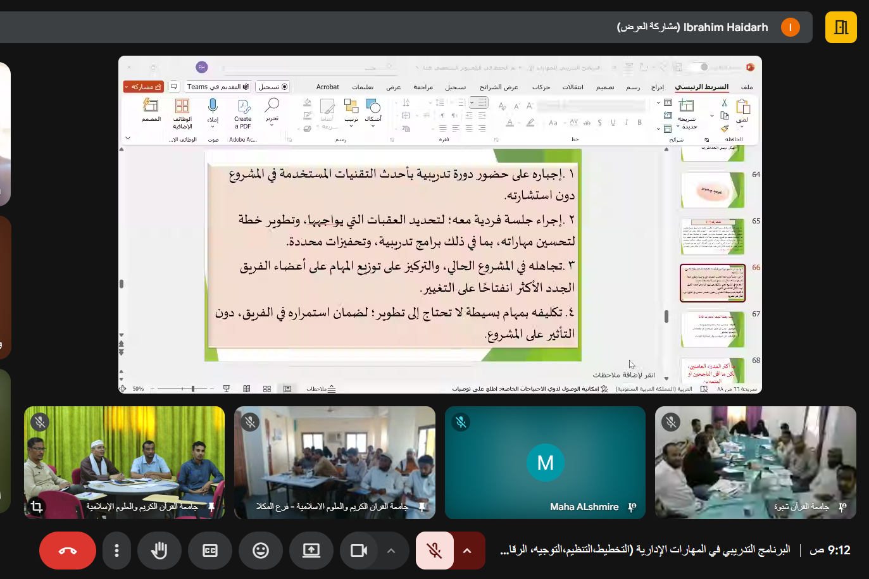Image resolution: width=869 pixels, height=579 pixels.
Task: Start Dictate (إملاء) microphone
Action: pos(213,113)
